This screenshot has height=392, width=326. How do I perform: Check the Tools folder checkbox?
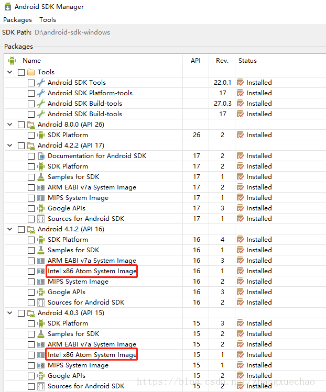[x=21, y=73]
